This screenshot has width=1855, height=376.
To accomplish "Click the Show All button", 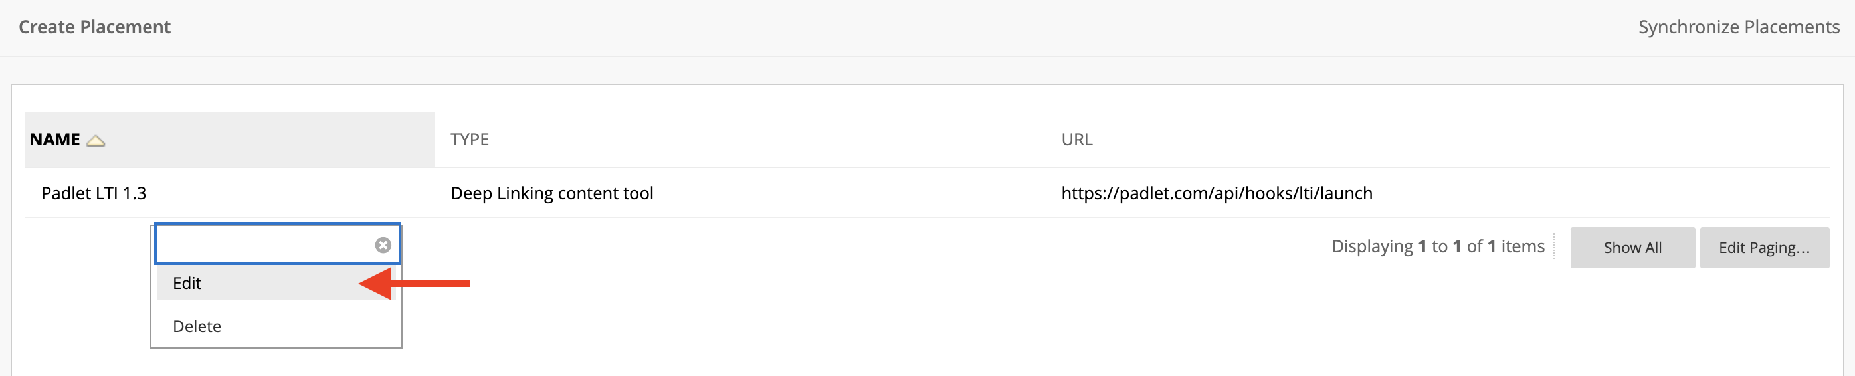I will pyautogui.click(x=1632, y=248).
